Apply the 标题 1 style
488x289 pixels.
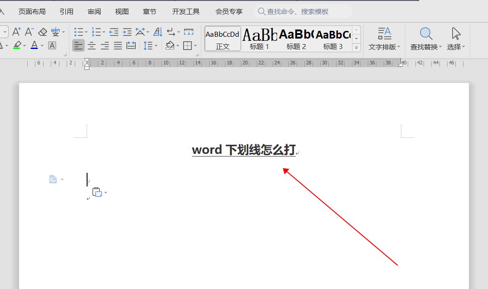[x=259, y=39]
